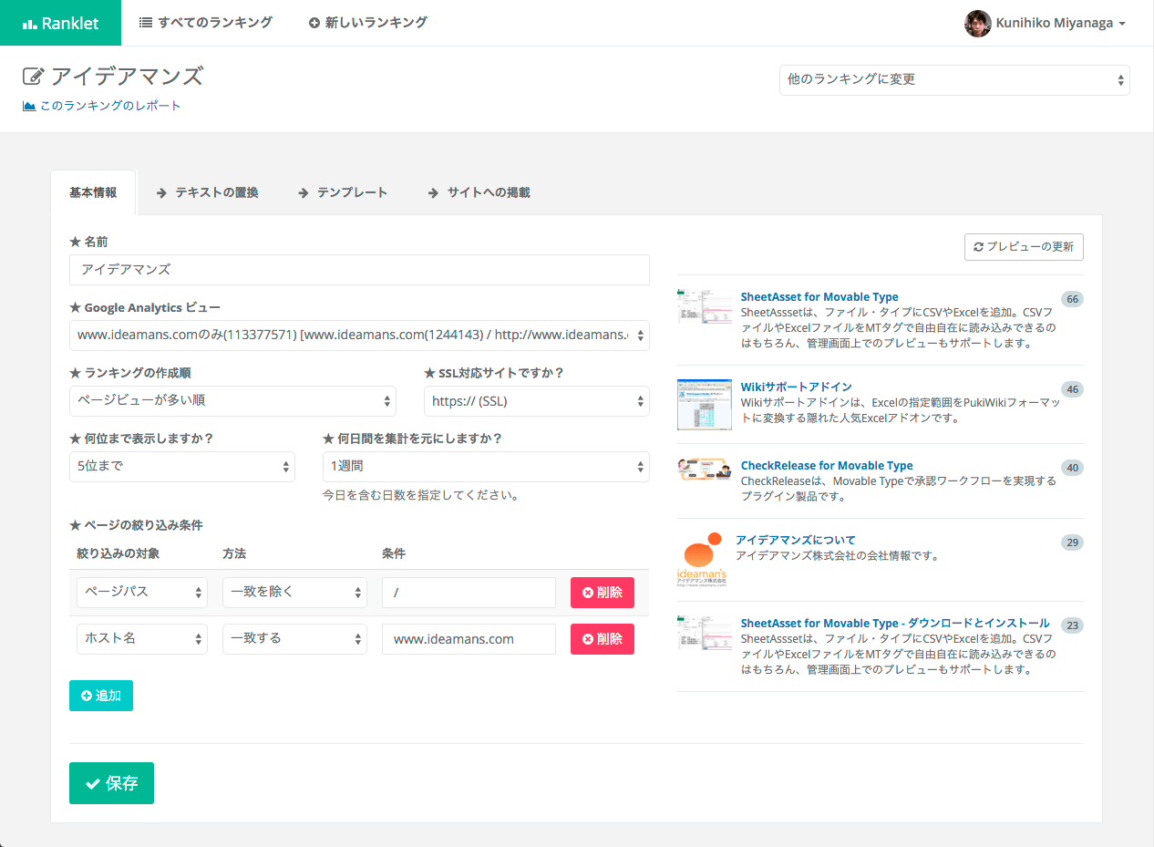Open このランキングのレポート link
The image size is (1154, 847).
[x=102, y=106]
